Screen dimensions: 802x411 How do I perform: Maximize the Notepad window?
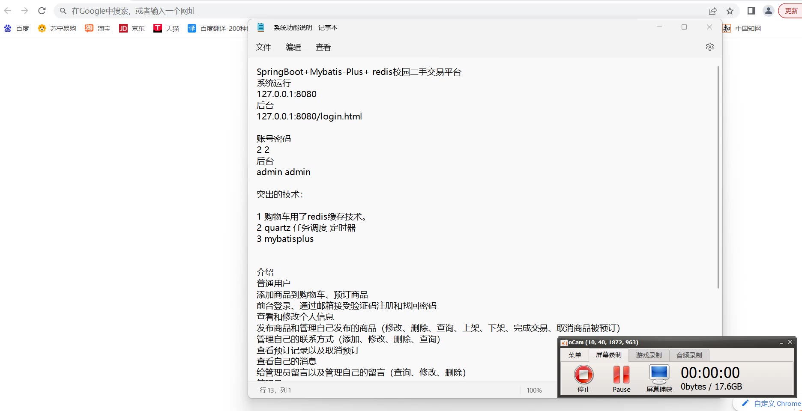point(684,27)
